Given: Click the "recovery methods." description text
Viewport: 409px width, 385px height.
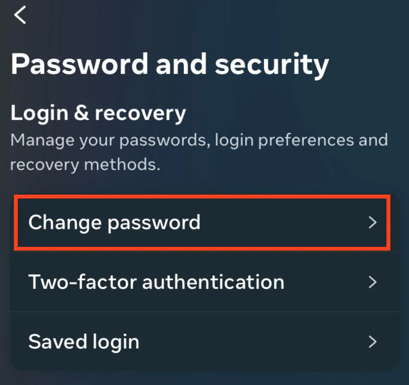Looking at the screenshot, I should click(85, 165).
